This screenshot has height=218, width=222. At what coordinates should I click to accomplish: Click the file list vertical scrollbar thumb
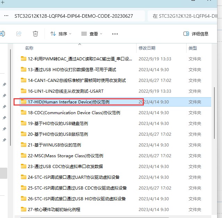(214, 113)
